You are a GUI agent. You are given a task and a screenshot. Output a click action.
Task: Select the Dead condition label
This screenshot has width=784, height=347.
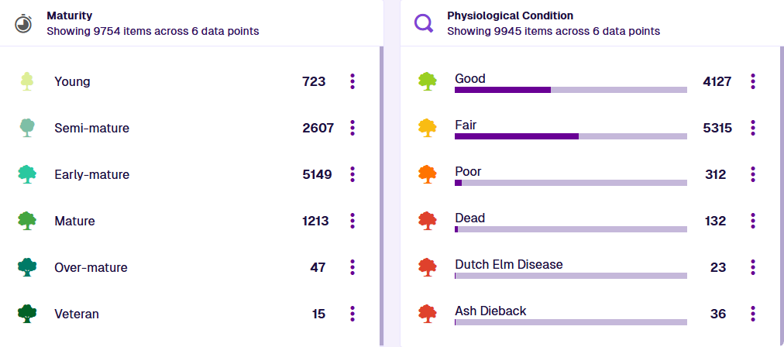pos(469,218)
